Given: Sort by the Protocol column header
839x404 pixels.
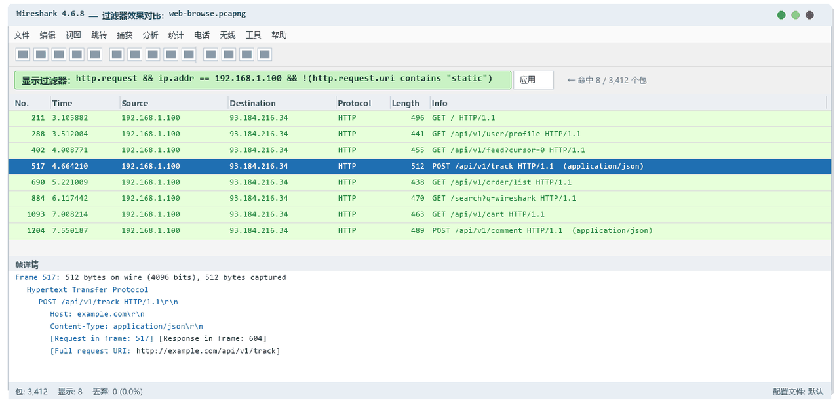Looking at the screenshot, I should (362, 103).
